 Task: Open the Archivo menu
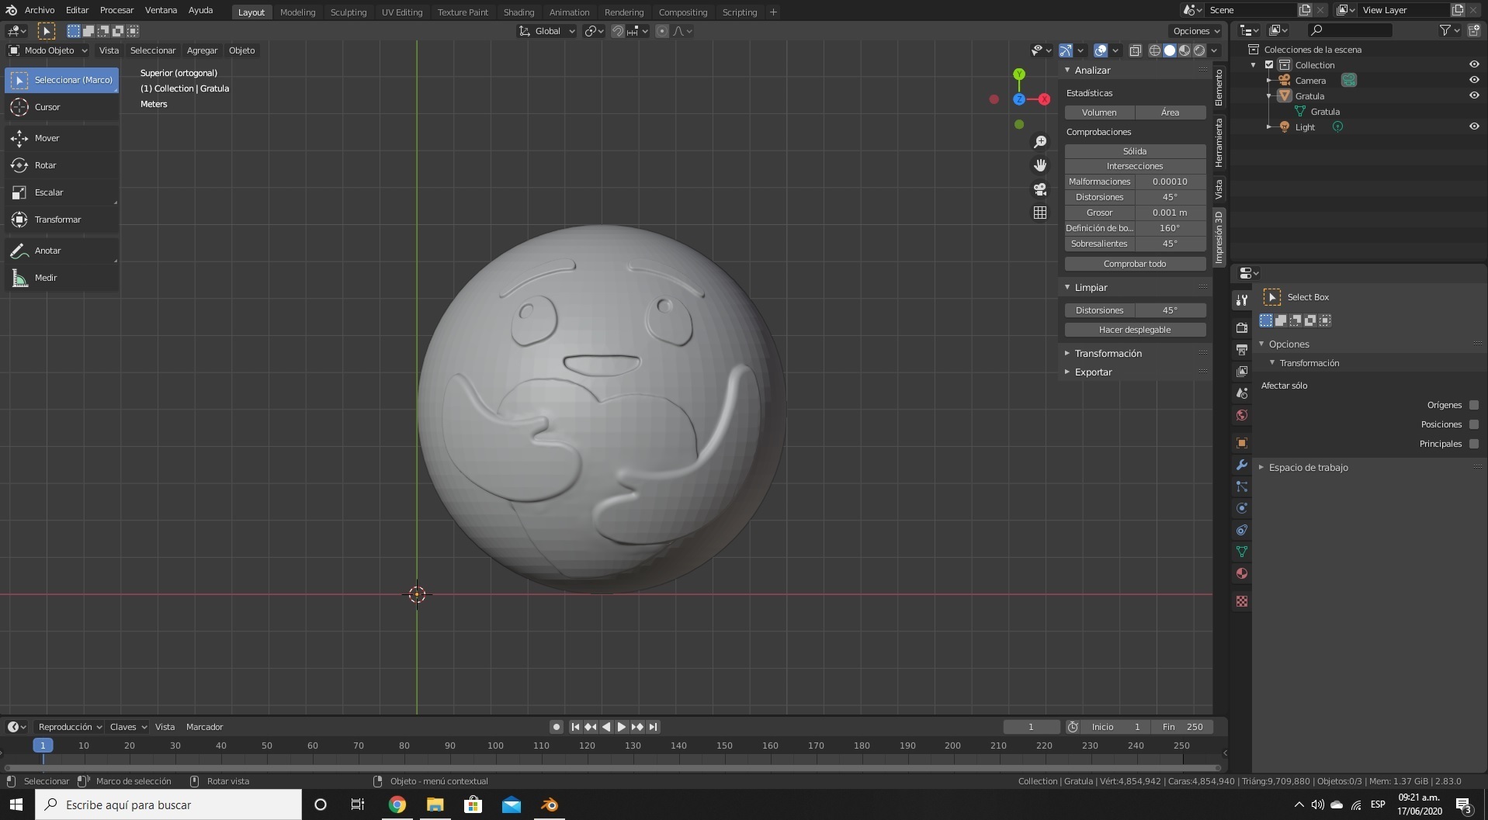pyautogui.click(x=39, y=11)
